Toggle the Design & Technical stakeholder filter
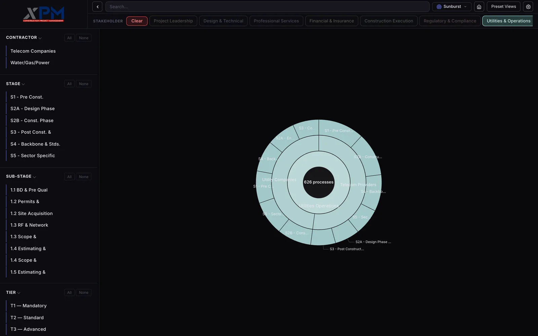The height and width of the screenshot is (336, 538). coord(223,21)
